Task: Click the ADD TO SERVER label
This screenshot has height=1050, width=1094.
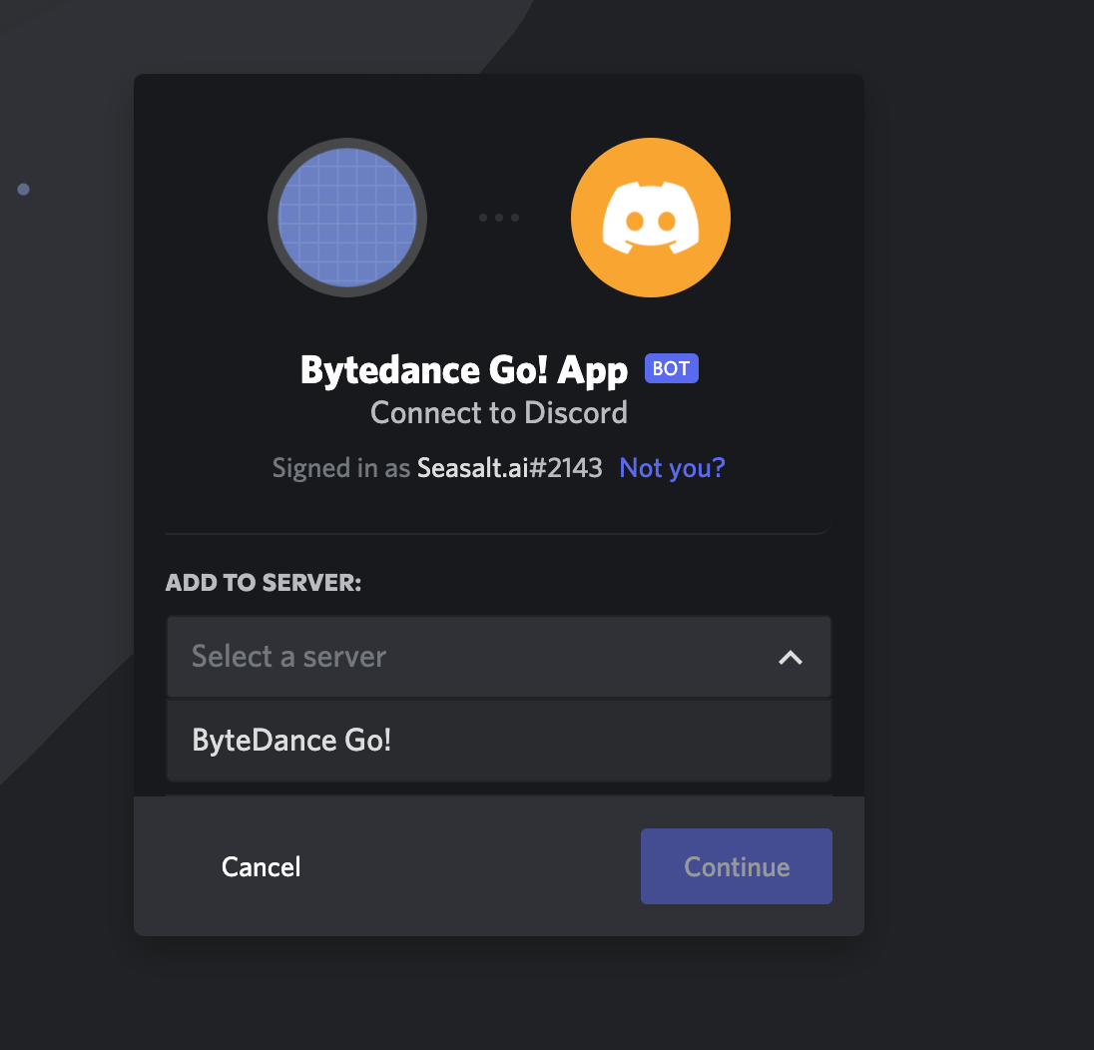Action: 264,583
